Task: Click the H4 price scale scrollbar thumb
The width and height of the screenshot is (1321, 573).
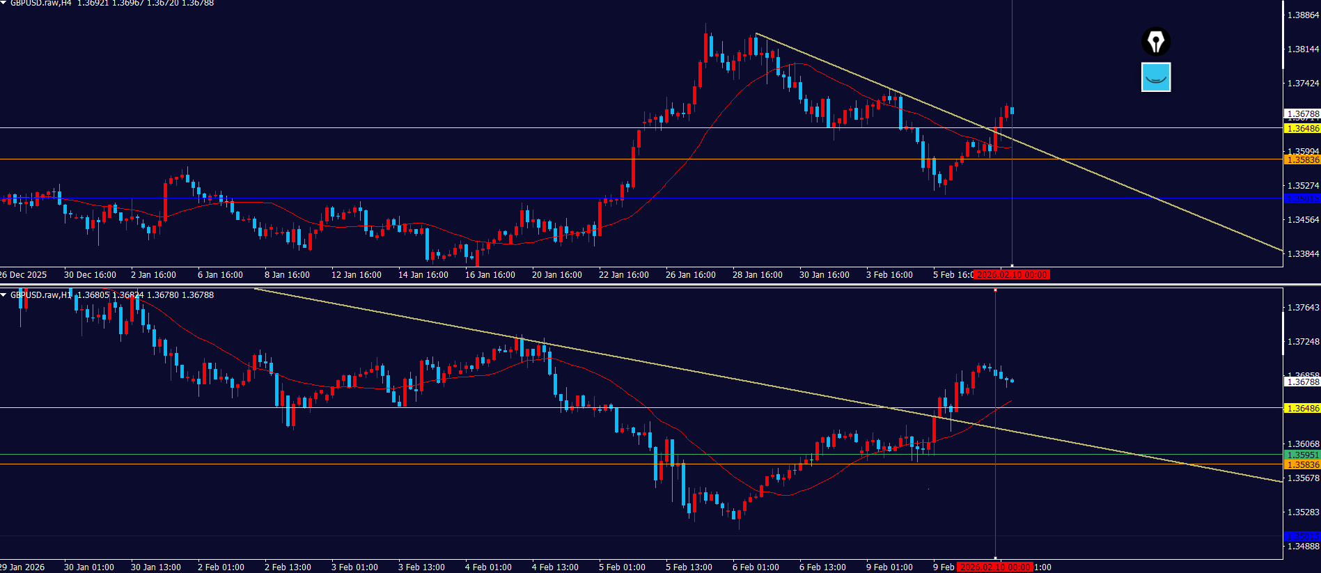Action: (x=1283, y=35)
